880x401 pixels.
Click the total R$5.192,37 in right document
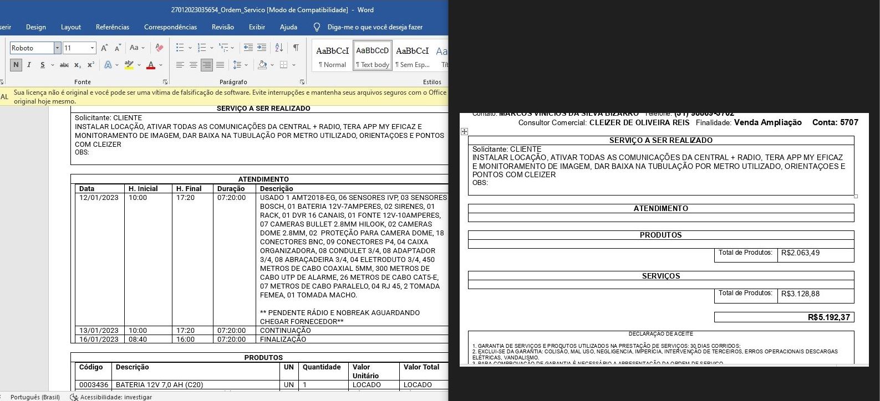tap(829, 317)
